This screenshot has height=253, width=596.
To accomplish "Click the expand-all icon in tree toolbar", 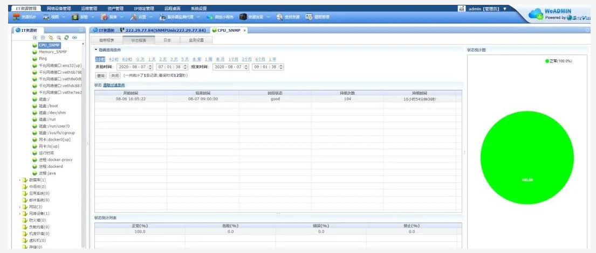I will coord(36,38).
